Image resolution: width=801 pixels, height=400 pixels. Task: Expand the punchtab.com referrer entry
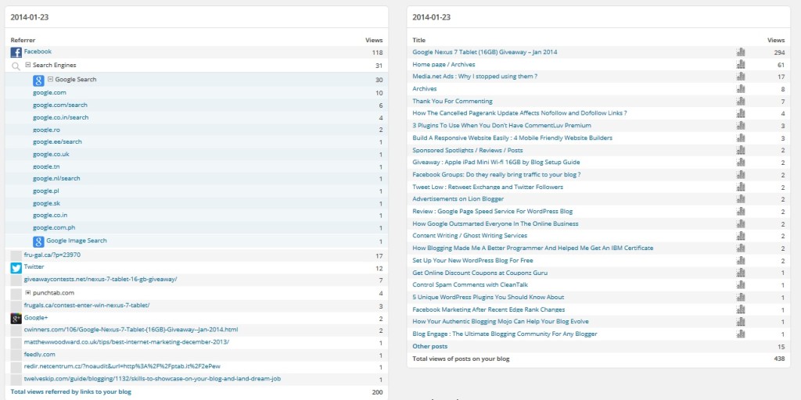click(x=27, y=293)
